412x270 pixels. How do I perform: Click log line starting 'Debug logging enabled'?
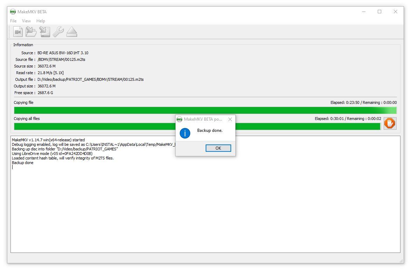click(93, 144)
